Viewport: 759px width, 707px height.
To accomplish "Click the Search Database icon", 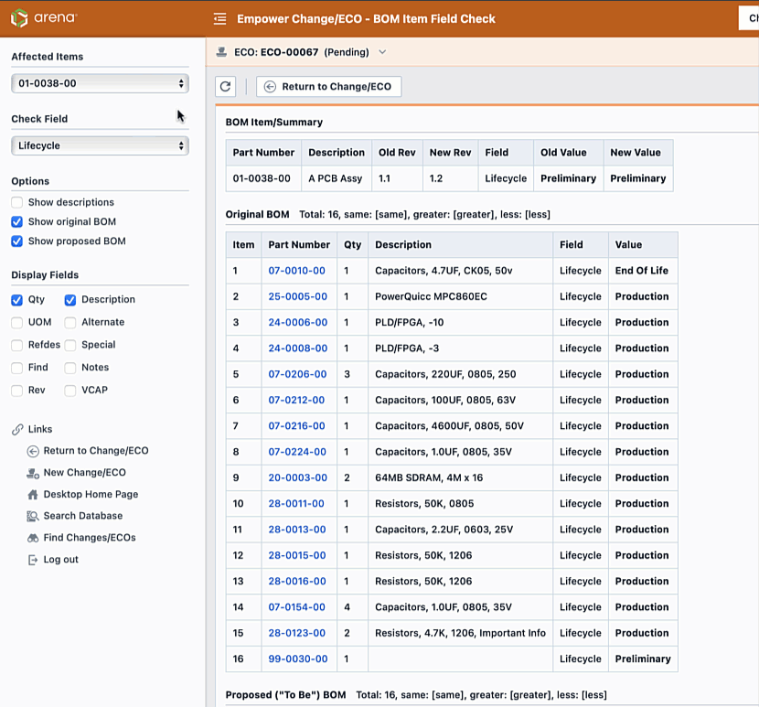I will click(33, 517).
